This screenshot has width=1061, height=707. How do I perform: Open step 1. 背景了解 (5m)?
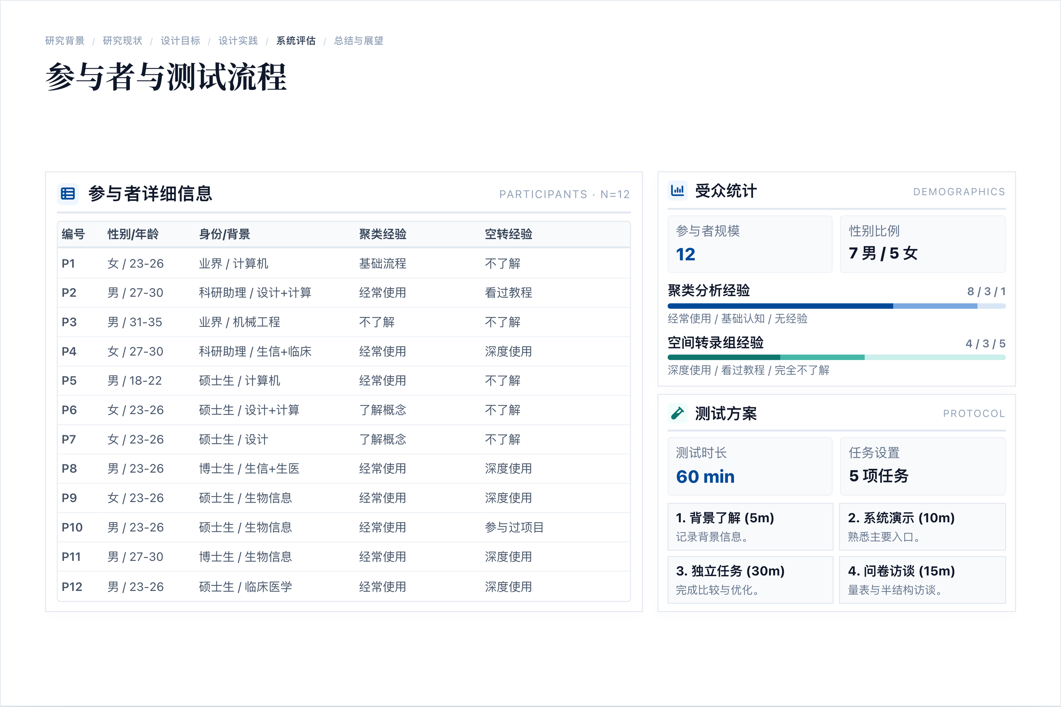click(x=750, y=527)
